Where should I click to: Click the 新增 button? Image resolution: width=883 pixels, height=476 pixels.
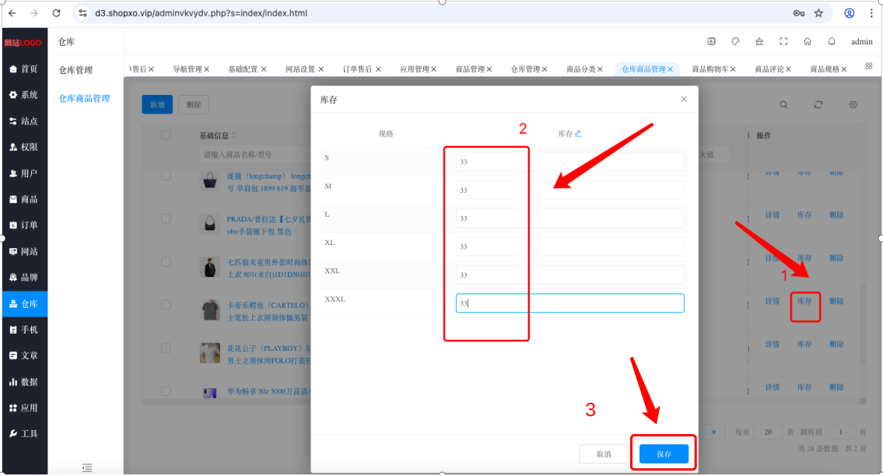tap(157, 105)
